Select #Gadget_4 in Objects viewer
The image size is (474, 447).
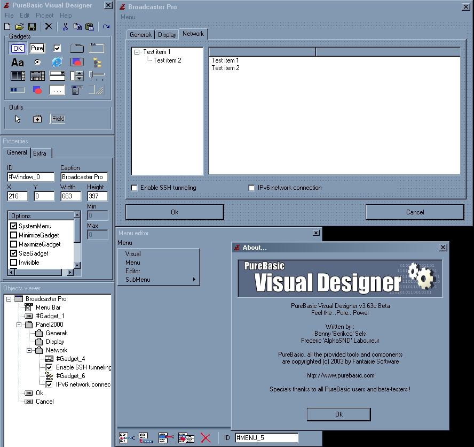point(71,359)
